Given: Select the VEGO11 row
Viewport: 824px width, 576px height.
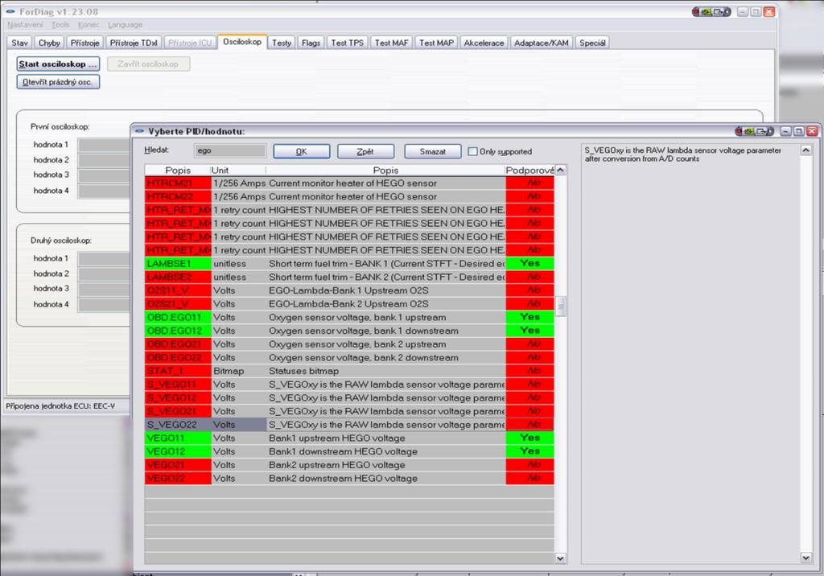Looking at the screenshot, I should coord(349,438).
